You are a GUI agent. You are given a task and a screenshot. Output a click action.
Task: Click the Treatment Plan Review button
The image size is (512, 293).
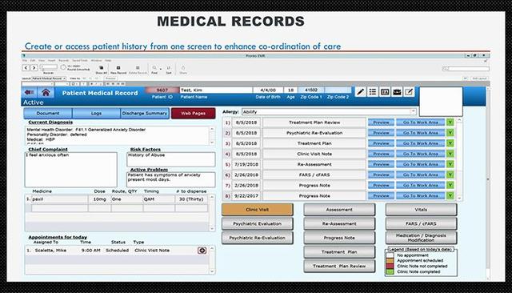(339, 267)
